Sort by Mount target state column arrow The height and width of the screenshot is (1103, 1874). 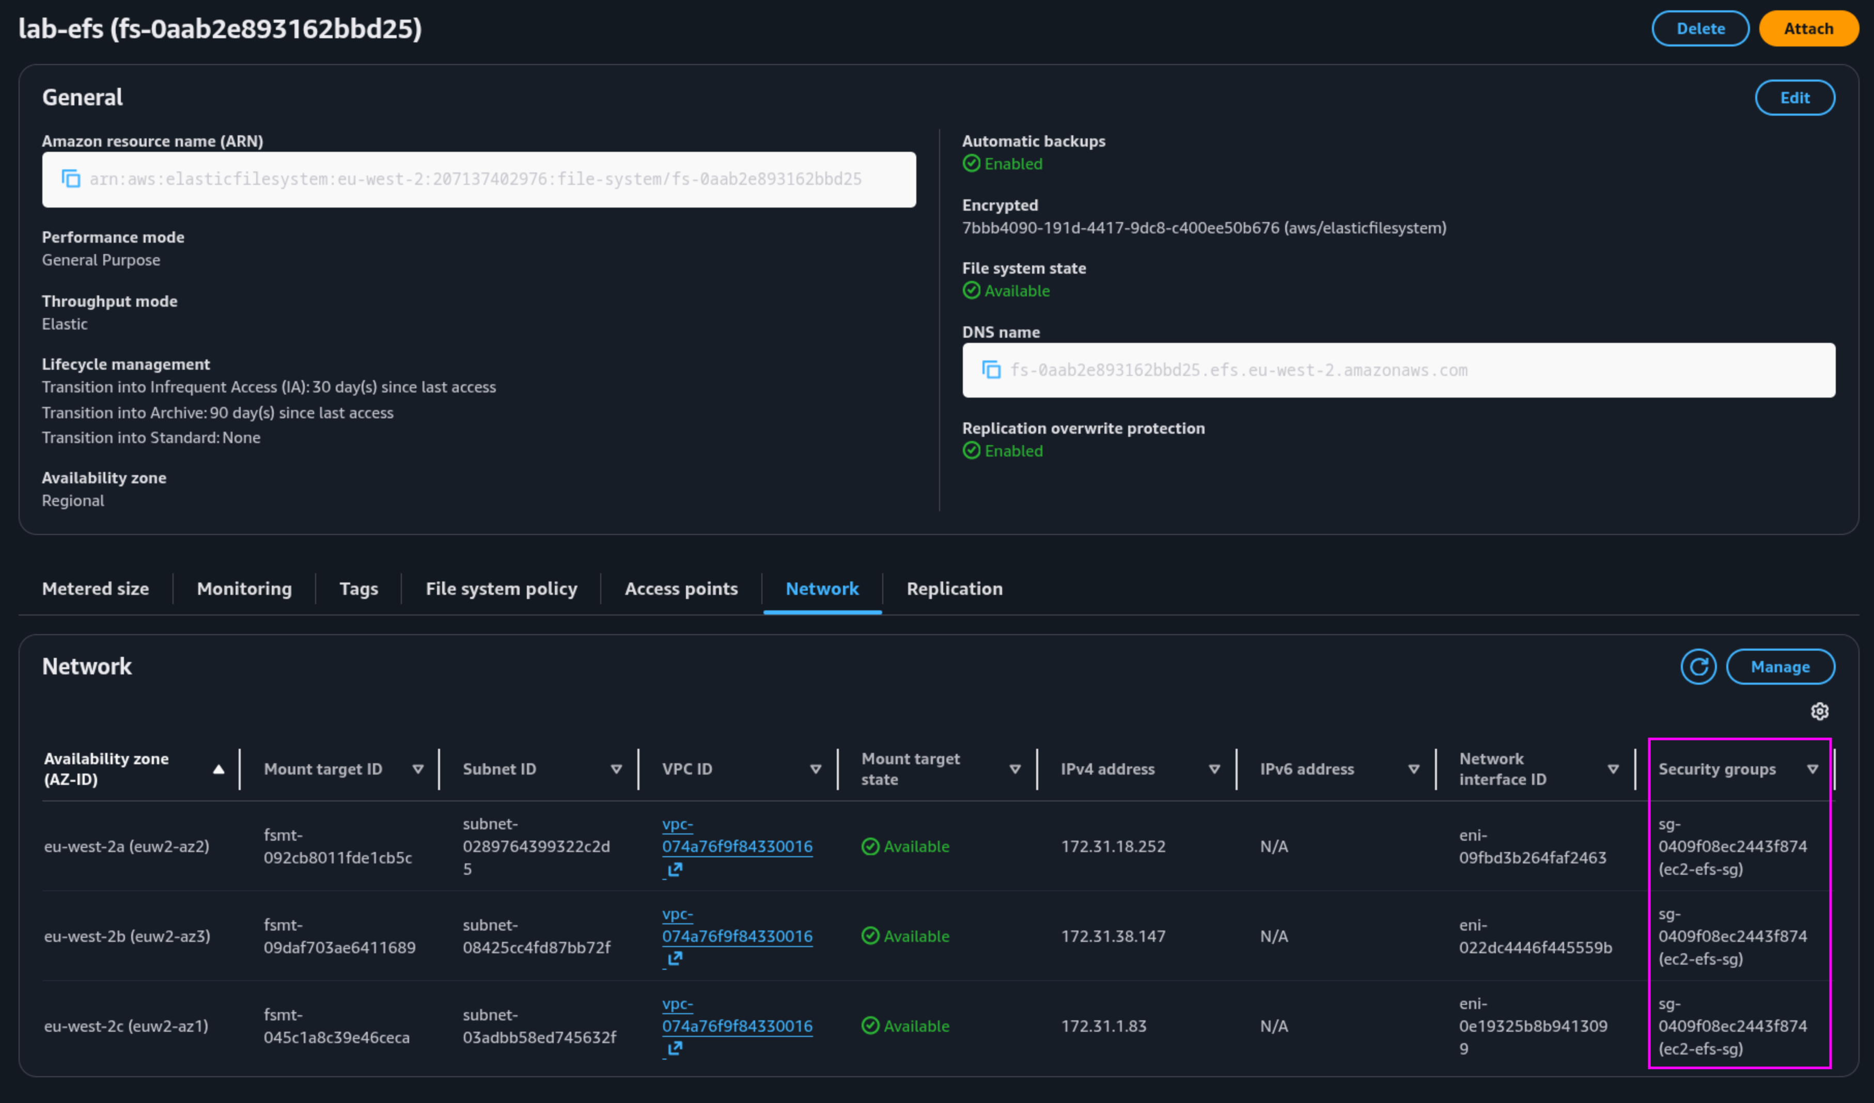tap(1015, 769)
